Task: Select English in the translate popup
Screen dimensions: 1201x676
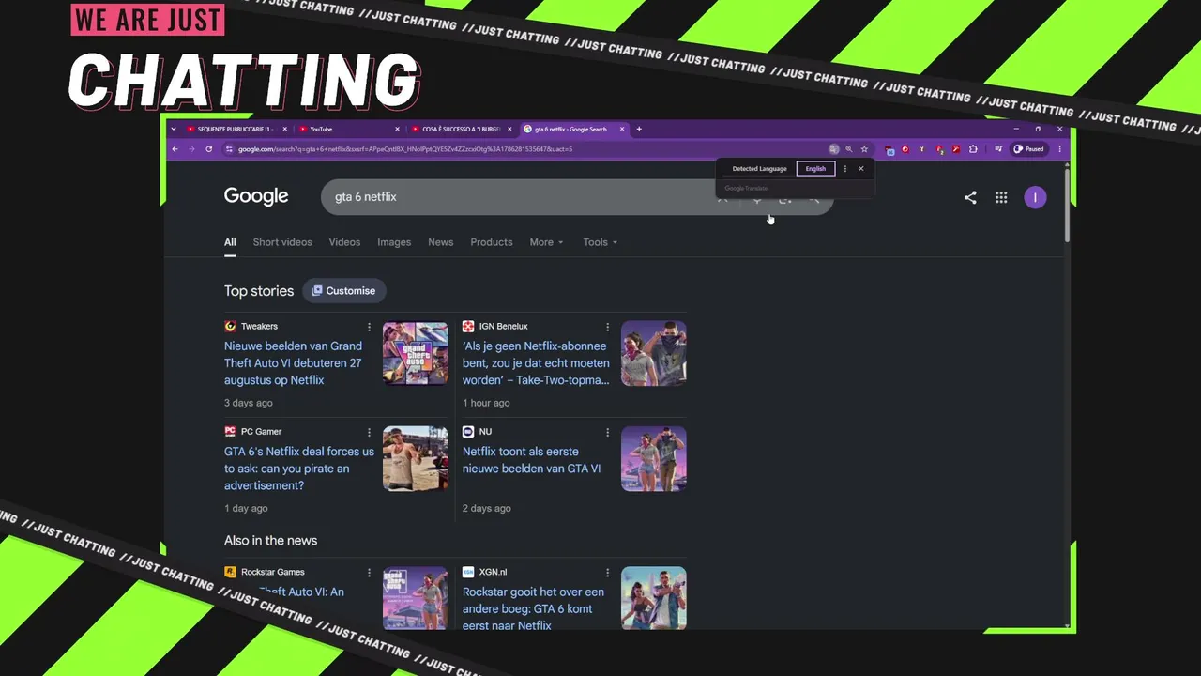Action: [x=815, y=169]
